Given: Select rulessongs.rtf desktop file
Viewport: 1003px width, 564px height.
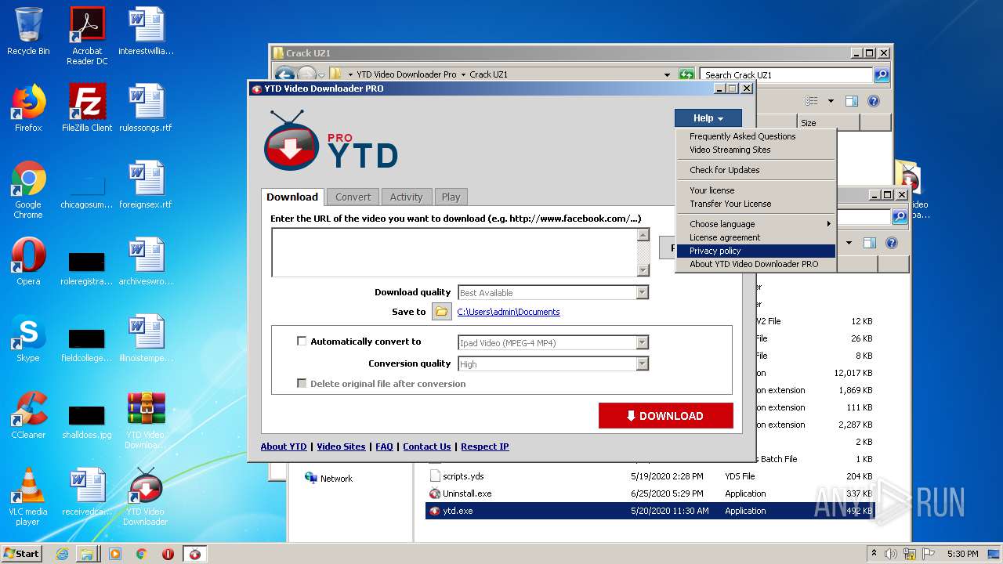Looking at the screenshot, I should pyautogui.click(x=146, y=108).
